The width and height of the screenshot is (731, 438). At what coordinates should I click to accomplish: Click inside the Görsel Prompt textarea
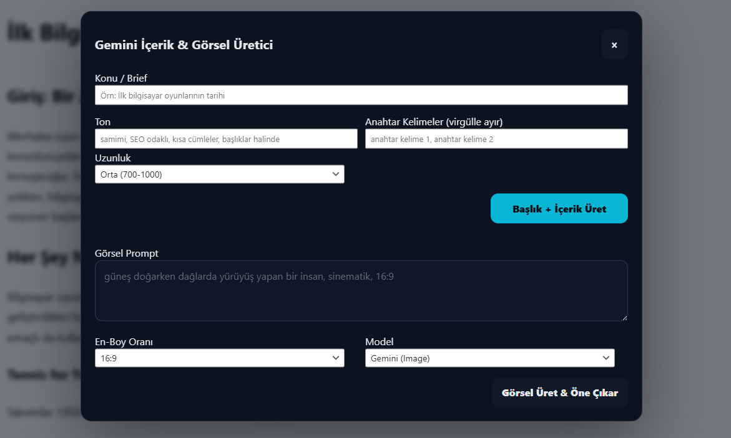click(361, 290)
